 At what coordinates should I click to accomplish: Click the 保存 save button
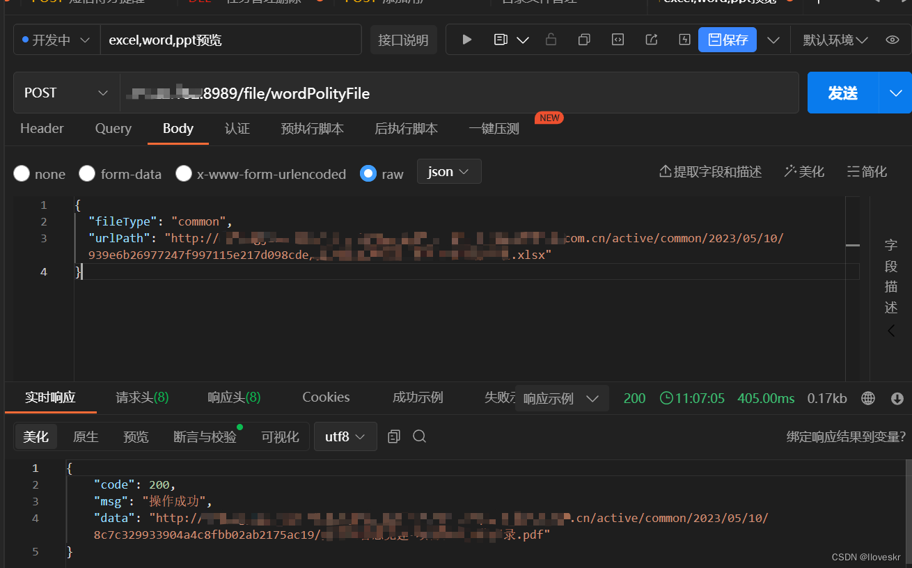click(x=728, y=40)
